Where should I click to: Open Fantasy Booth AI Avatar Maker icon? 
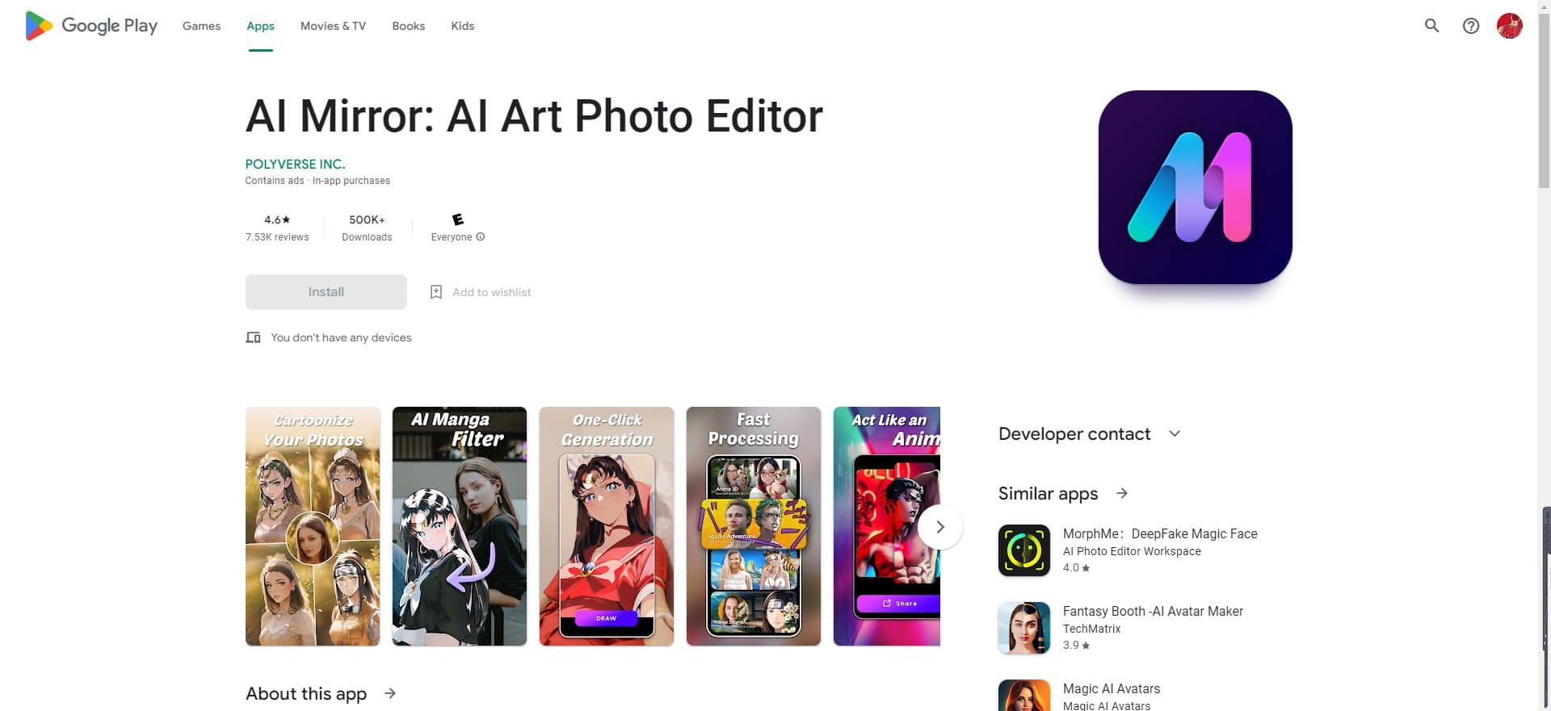pyautogui.click(x=1024, y=628)
